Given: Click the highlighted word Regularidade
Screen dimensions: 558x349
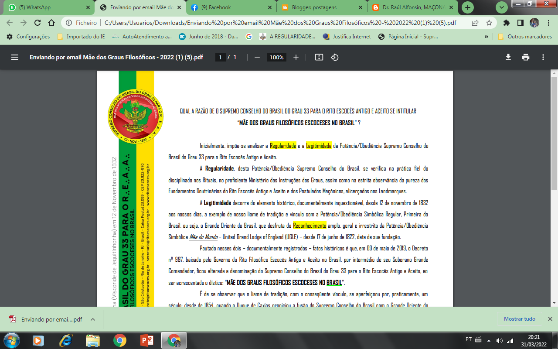Looking at the screenshot, I should 283,146.
